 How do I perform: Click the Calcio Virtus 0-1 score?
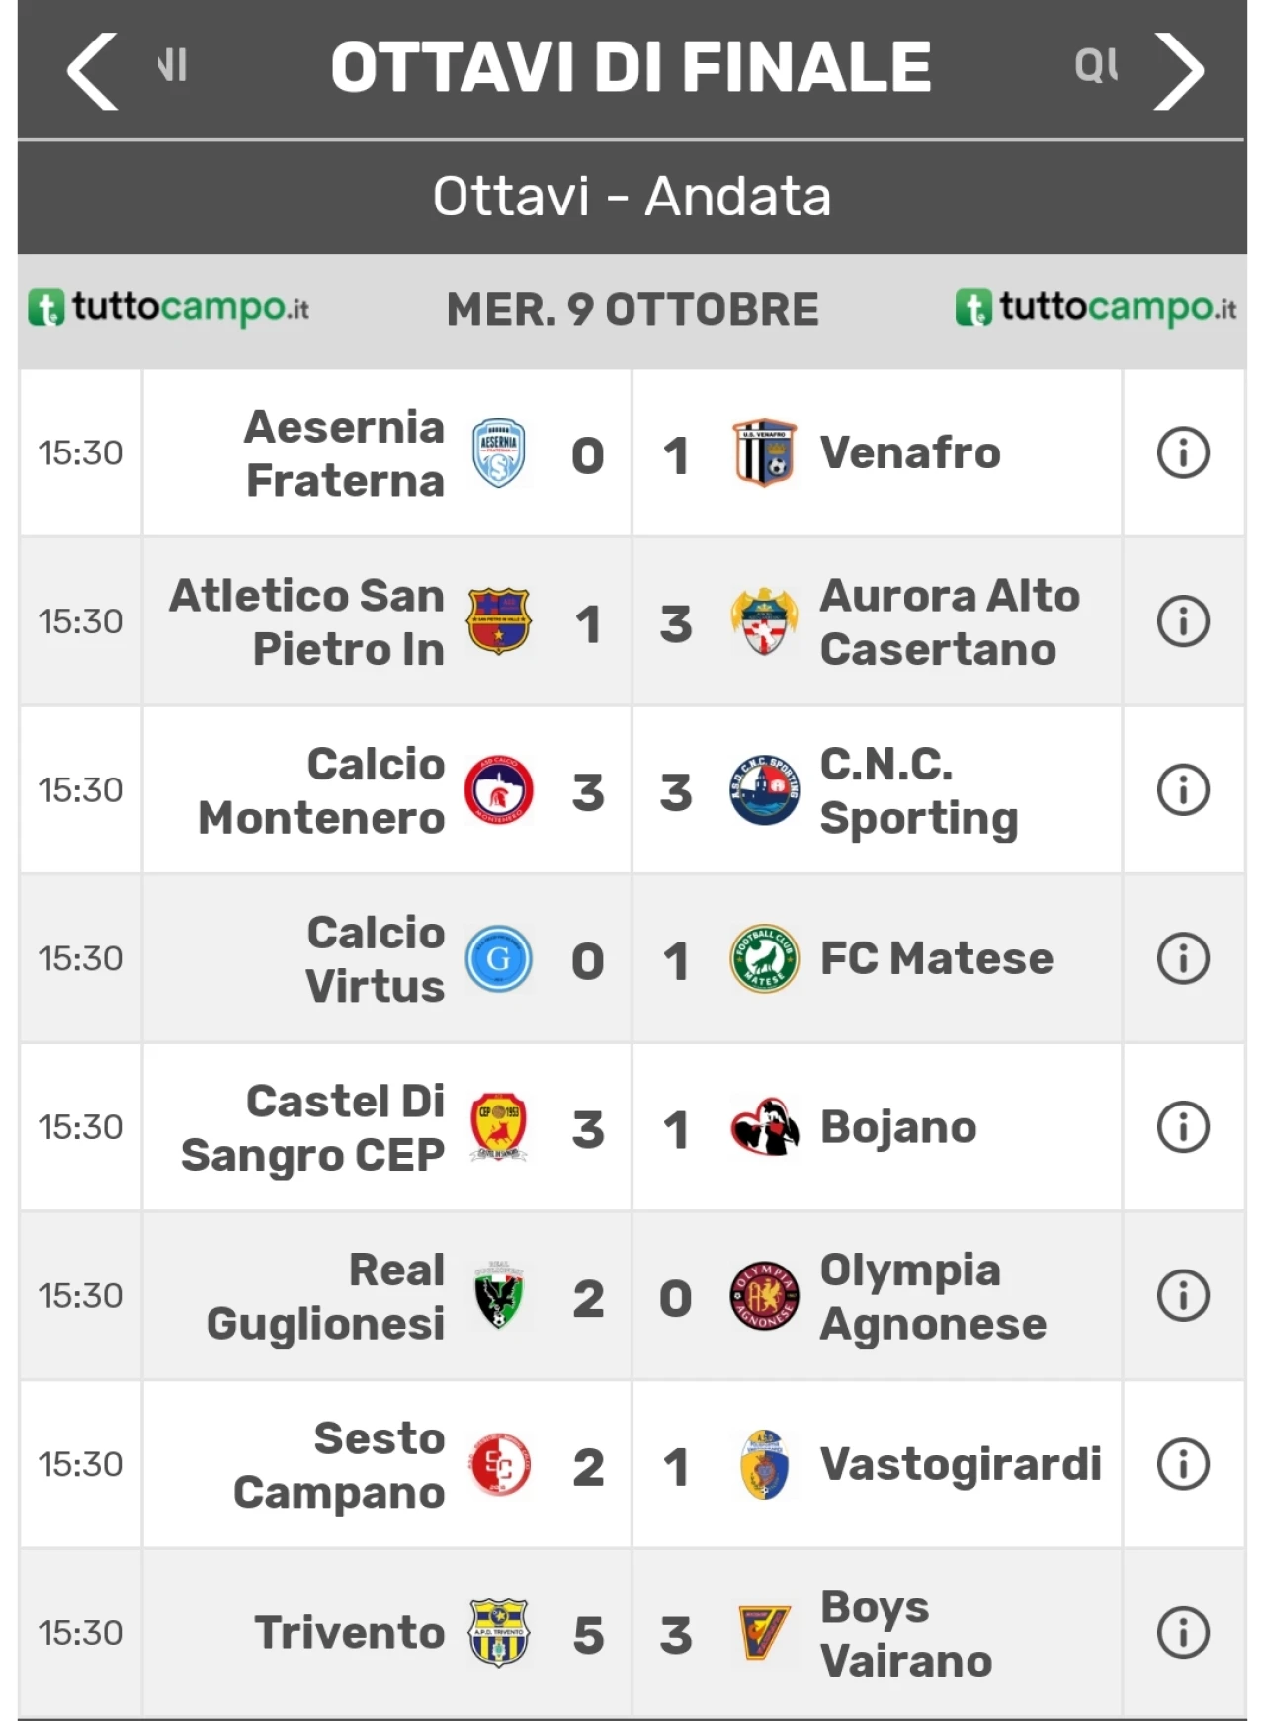632,960
